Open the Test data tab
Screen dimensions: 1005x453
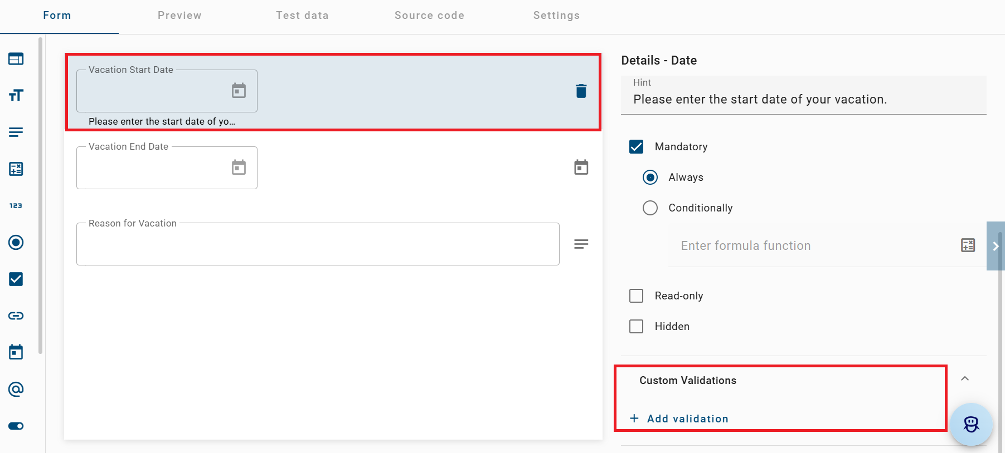pyautogui.click(x=302, y=16)
